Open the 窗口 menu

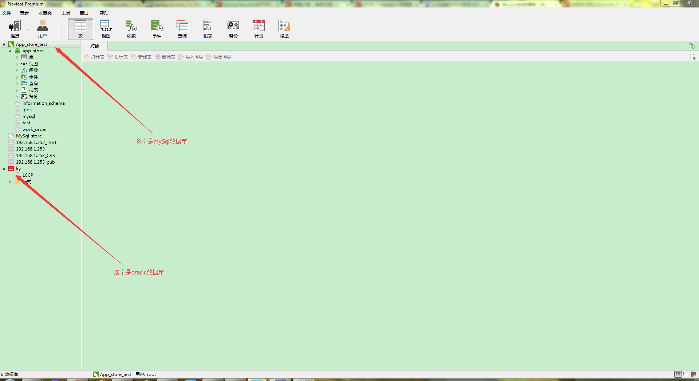click(84, 13)
